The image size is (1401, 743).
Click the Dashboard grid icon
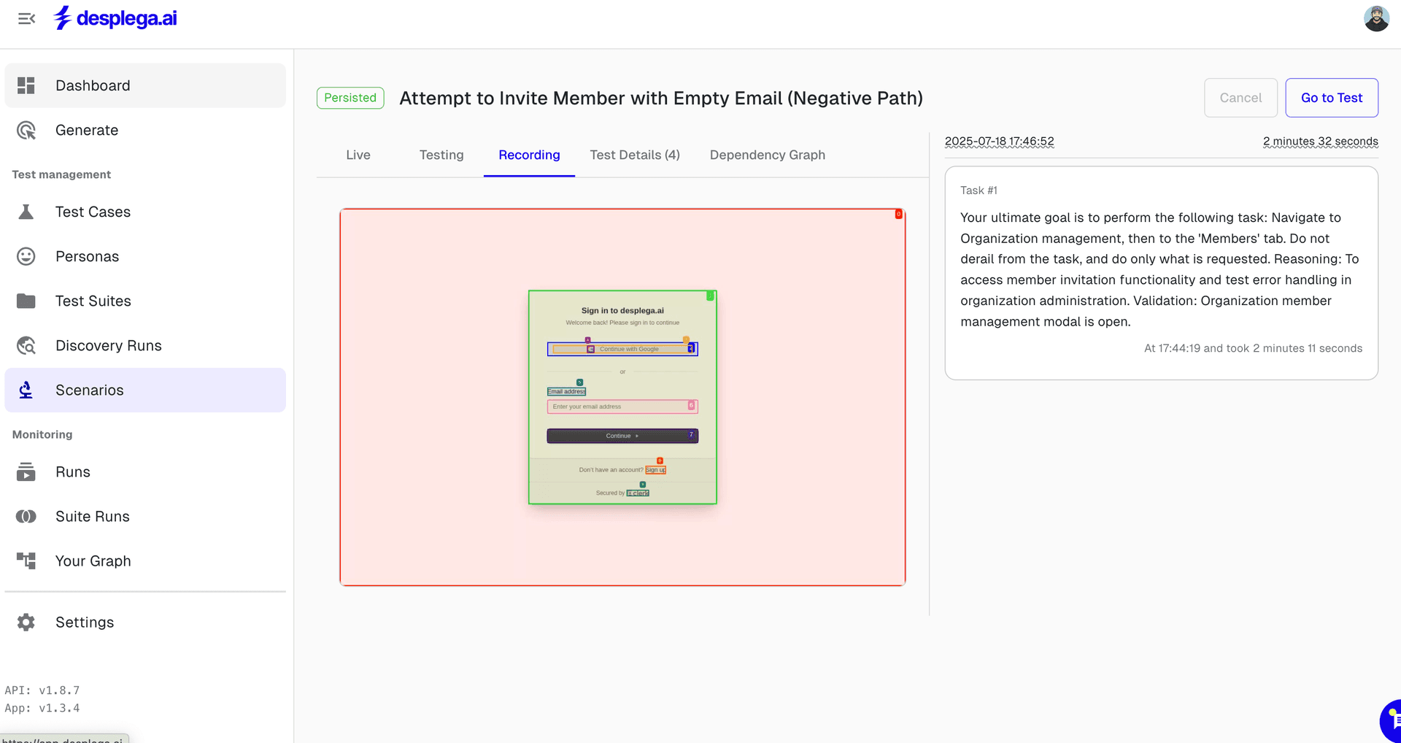pos(26,85)
